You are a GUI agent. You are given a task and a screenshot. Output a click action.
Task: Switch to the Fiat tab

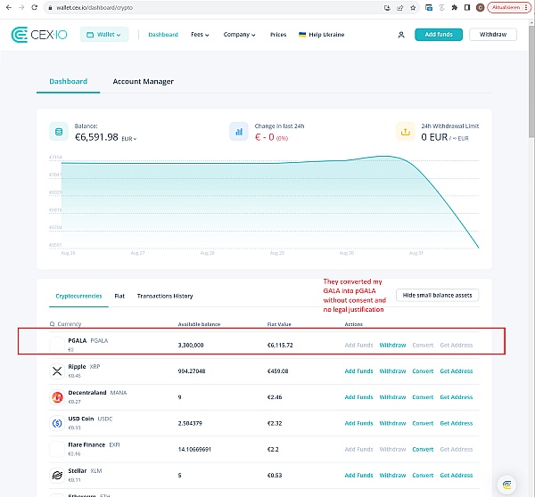click(119, 296)
